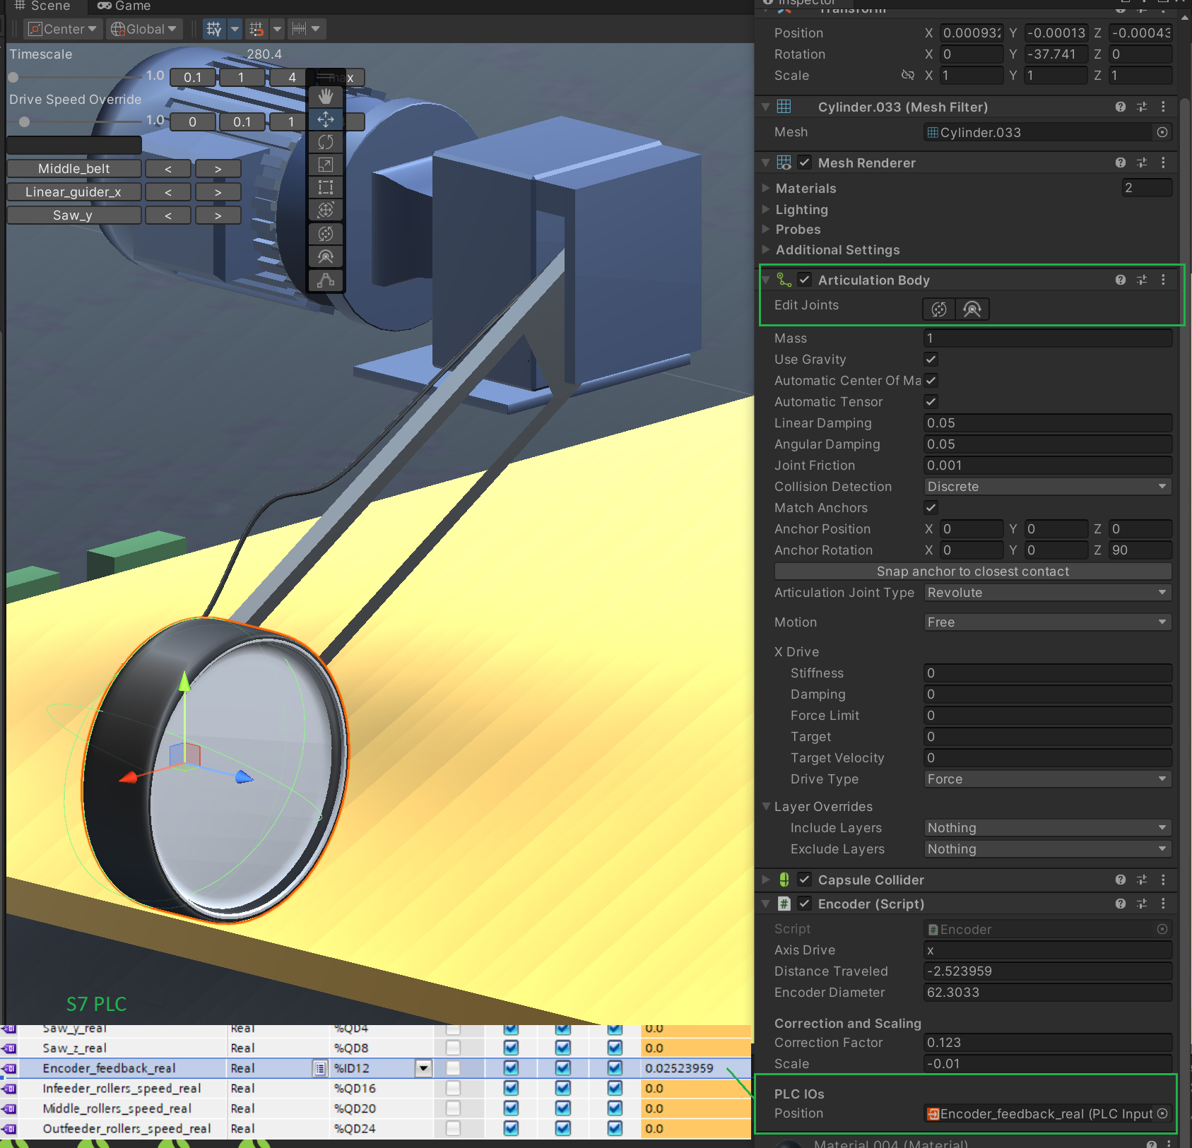This screenshot has height=1148, width=1192.
Task: Click the < button beside Middle_belt
Action: pos(168,169)
